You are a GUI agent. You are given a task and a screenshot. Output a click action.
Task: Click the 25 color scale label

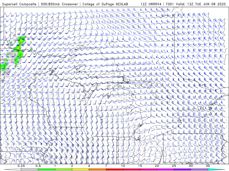pyautogui.click(x=174, y=166)
